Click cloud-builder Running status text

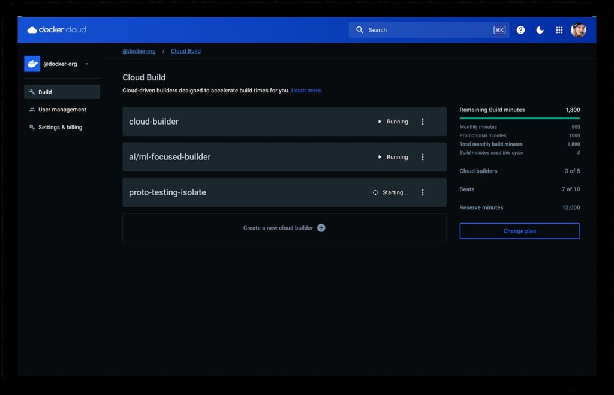click(x=398, y=122)
